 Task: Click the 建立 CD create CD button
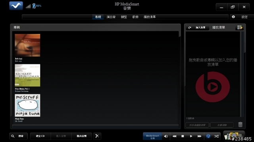click(x=40, y=136)
